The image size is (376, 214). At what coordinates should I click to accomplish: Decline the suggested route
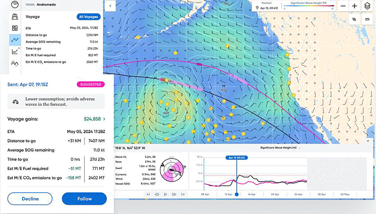point(30,198)
